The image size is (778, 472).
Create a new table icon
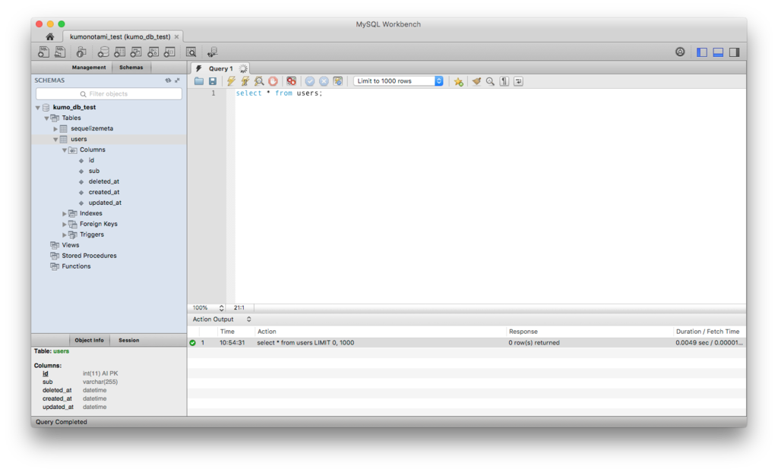pos(119,52)
